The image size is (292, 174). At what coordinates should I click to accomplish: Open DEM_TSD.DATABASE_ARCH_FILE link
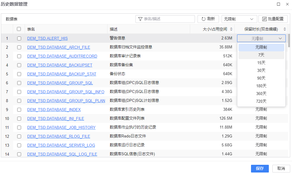59,47
